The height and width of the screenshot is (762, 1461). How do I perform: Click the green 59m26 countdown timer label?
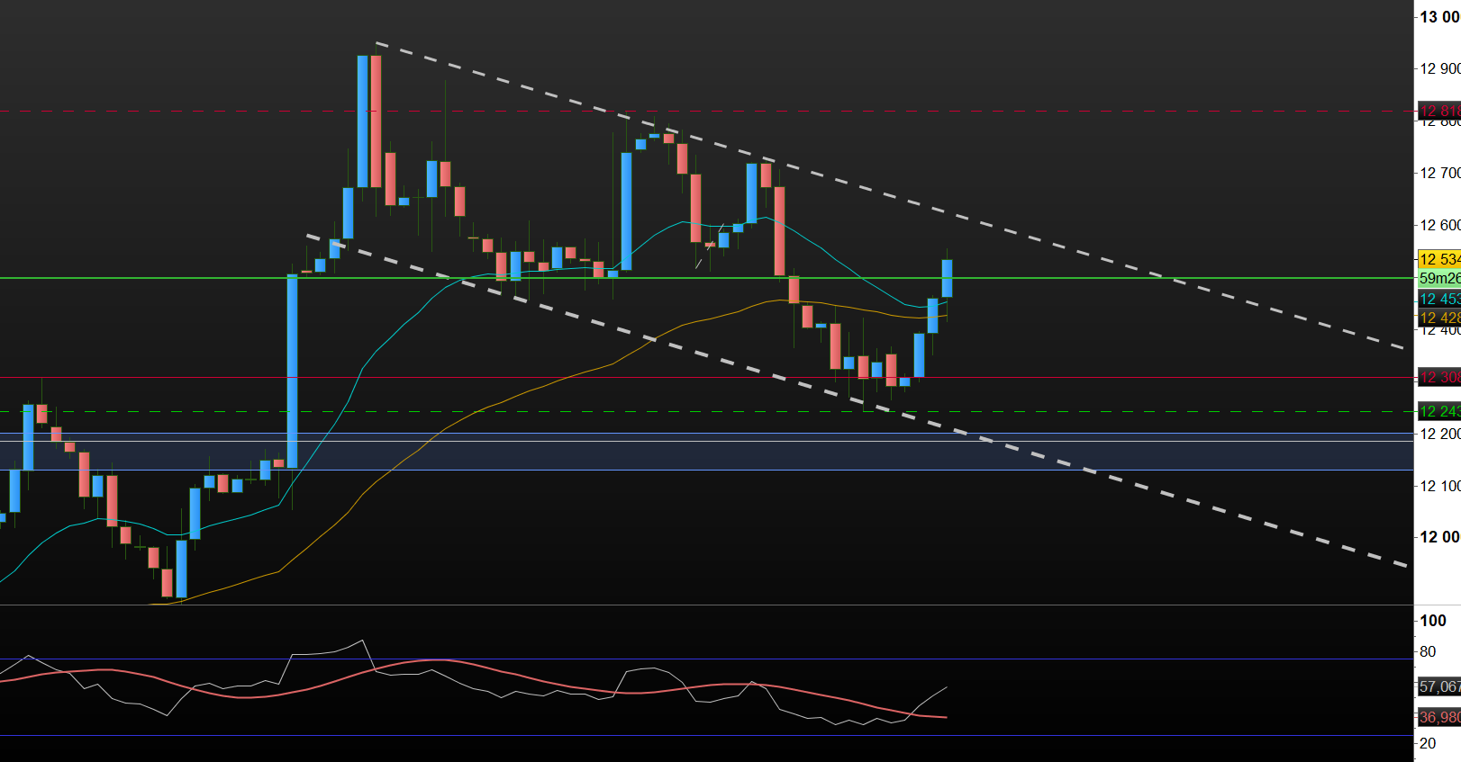(x=1439, y=279)
